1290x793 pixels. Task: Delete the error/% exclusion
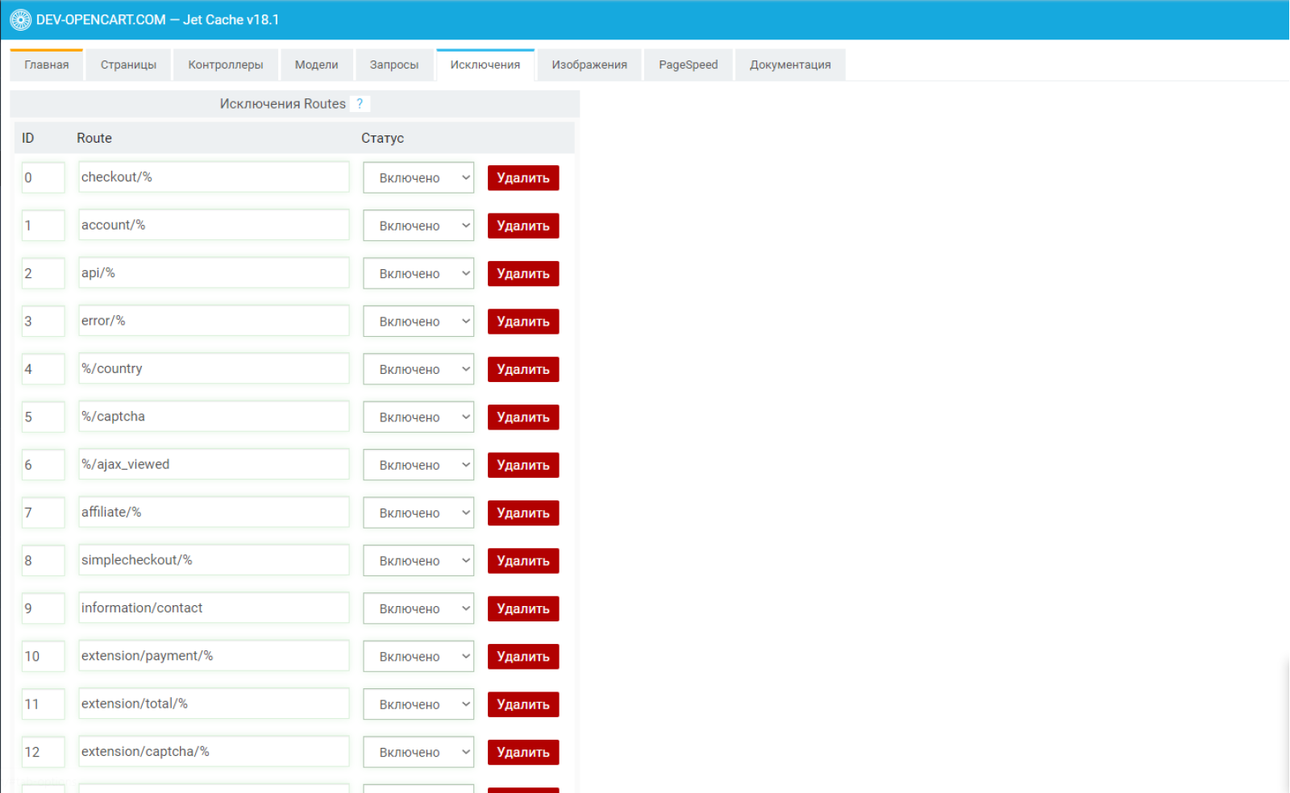523,322
